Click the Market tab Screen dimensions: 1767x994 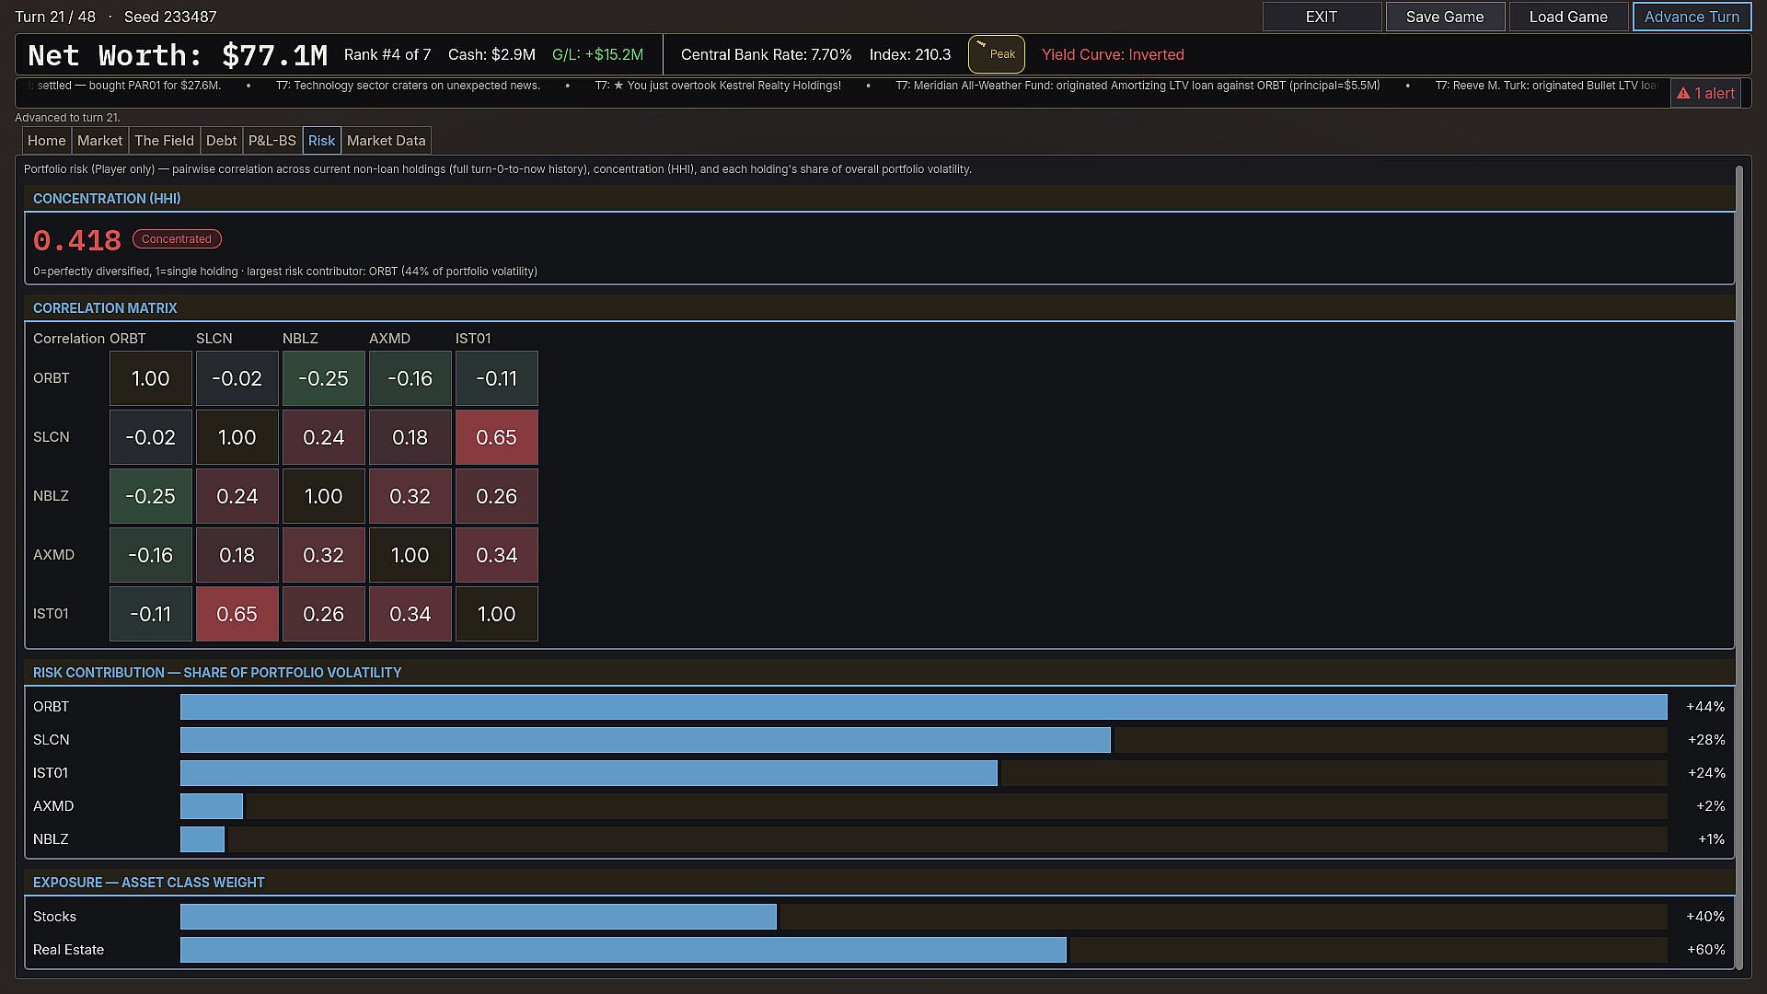pyautogui.click(x=99, y=141)
